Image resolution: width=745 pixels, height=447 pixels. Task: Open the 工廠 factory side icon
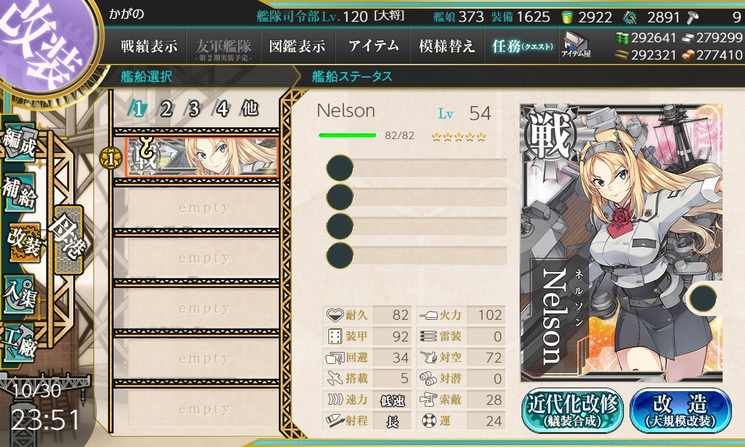pyautogui.click(x=19, y=343)
